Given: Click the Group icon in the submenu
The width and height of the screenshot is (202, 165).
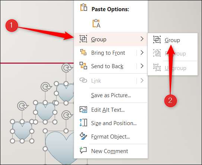Looking at the screenshot, I should click(x=157, y=39).
